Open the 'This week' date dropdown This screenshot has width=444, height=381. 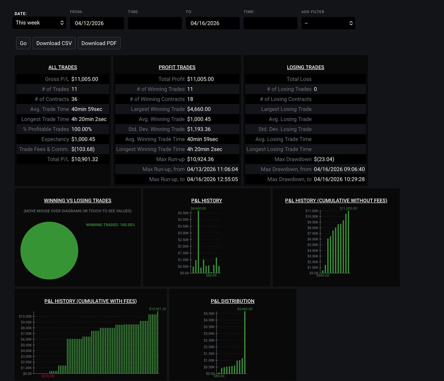click(x=39, y=23)
